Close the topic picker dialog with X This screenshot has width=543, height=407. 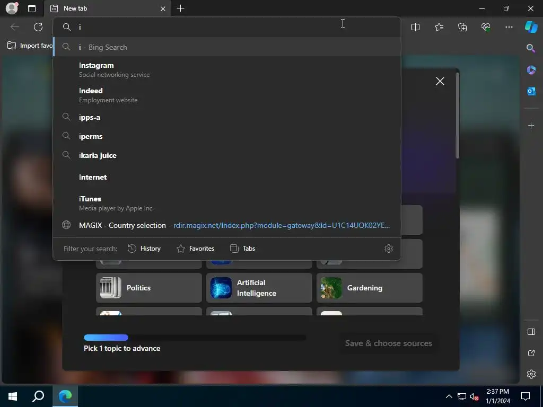point(440,81)
